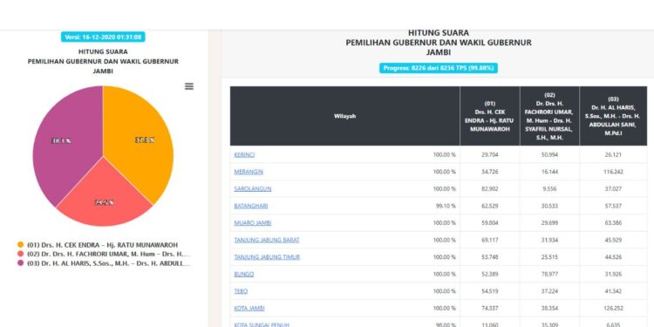
Task: Open the TANJUNG JABUNG BARAT link
Action: [x=267, y=241]
